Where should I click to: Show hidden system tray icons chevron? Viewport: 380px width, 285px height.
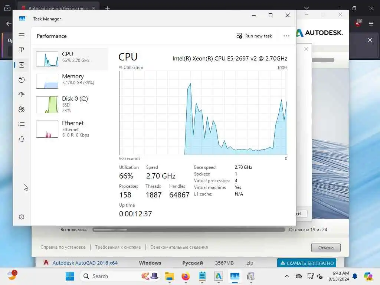(x=287, y=276)
